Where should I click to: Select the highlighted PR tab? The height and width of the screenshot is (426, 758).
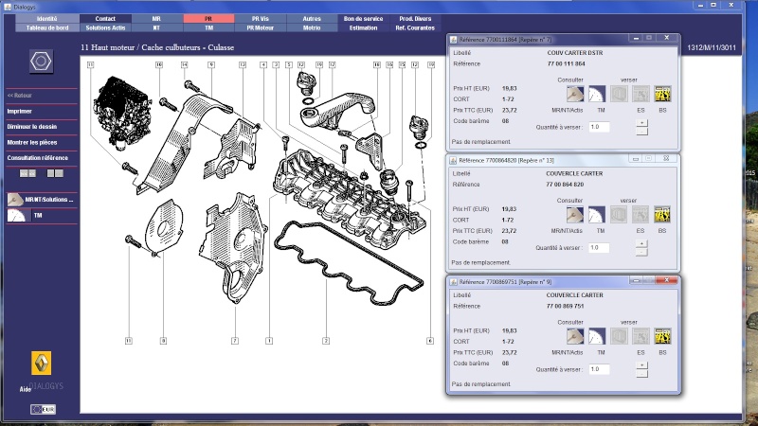208,18
